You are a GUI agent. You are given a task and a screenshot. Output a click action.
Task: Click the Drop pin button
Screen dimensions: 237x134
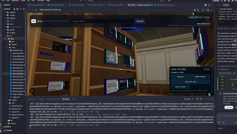click(x=180, y=77)
